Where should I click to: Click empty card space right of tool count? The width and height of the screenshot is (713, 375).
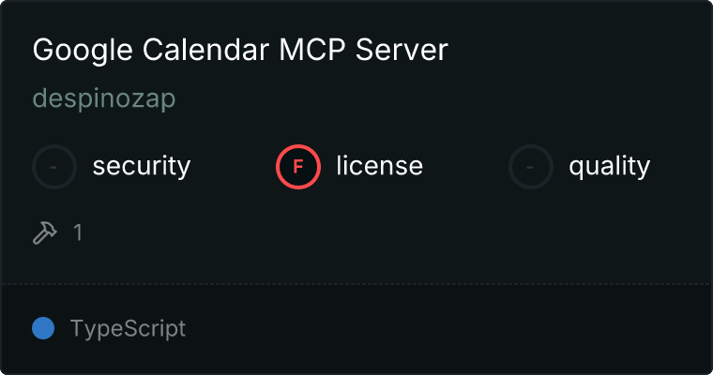[x=396, y=232]
